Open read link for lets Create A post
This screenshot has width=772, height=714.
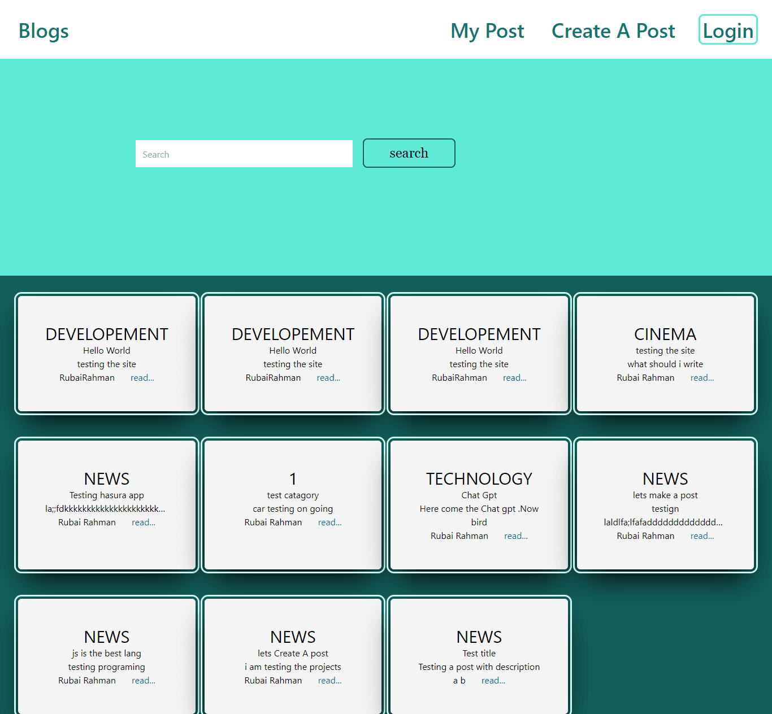[x=329, y=681]
